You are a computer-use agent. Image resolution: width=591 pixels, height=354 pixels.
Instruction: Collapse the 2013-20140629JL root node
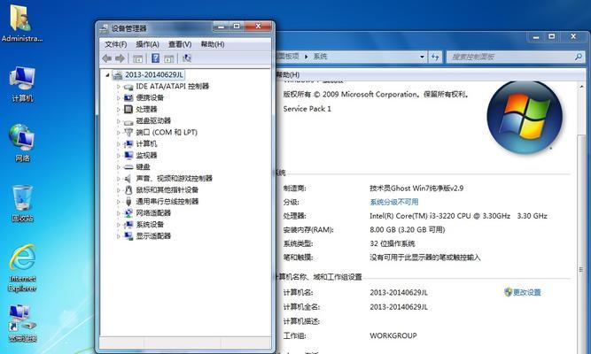[107, 75]
